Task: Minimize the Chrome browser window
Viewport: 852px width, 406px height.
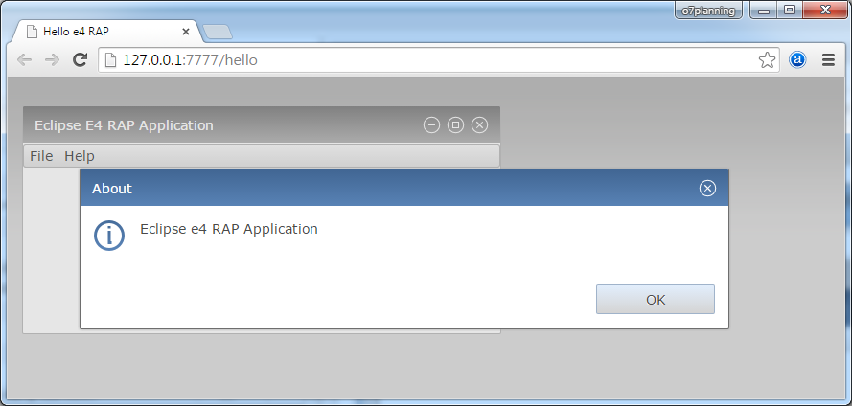Action: tap(764, 11)
